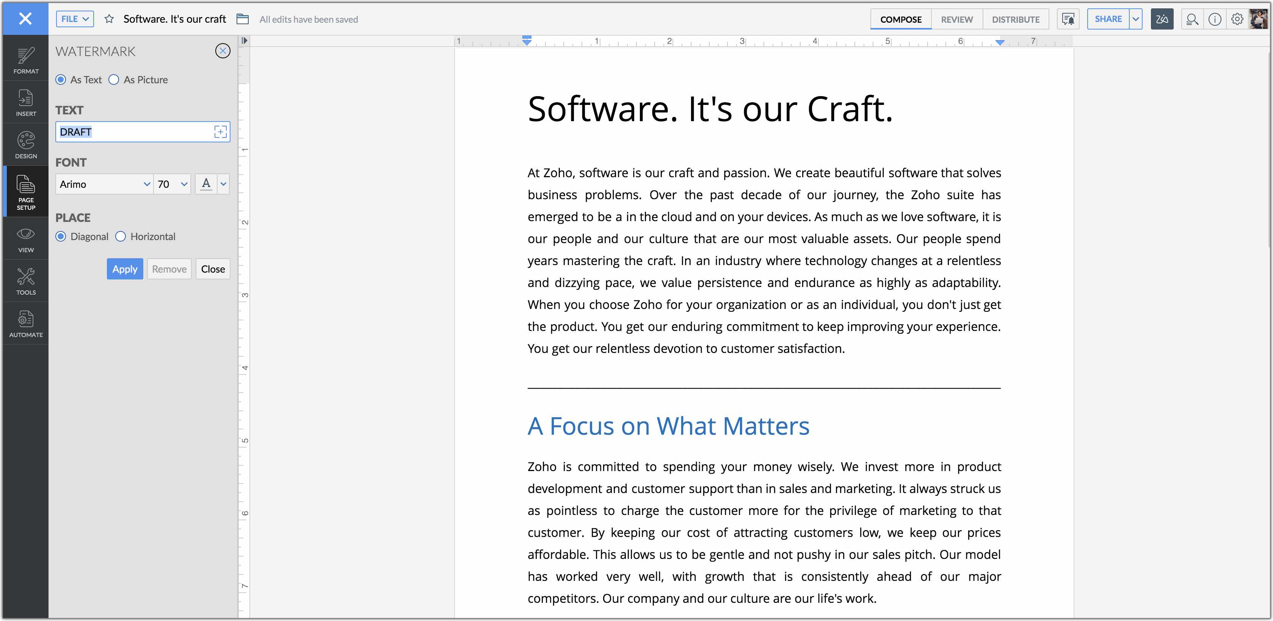Image resolution: width=1273 pixels, height=621 pixels.
Task: Expand the Share options arrow
Action: pos(1136,19)
